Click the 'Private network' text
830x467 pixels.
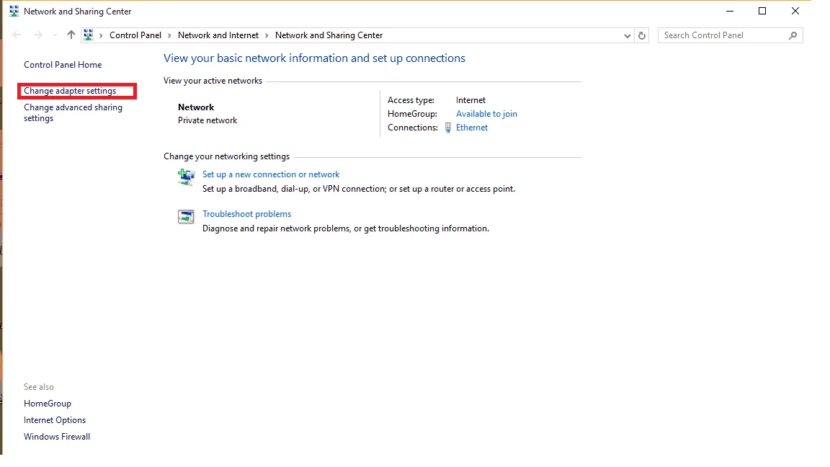(x=207, y=121)
